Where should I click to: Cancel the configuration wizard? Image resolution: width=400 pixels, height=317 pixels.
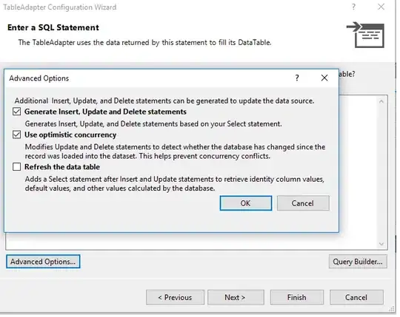pos(356,297)
